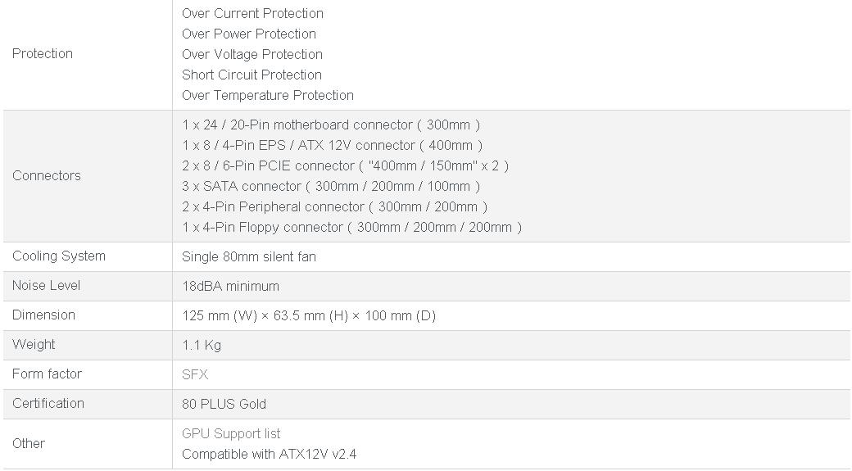
Task: Click the Noise Level label
Action: [47, 286]
